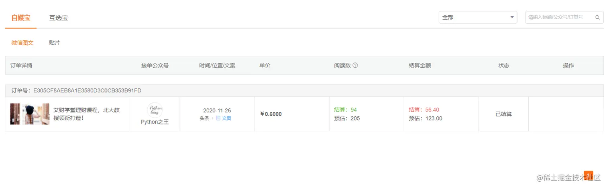Click the 时间/位置/文案 column header

(x=217, y=65)
